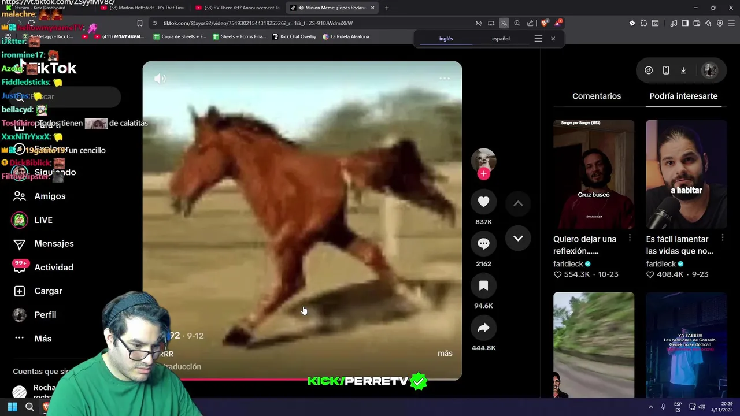
Task: Expand the caption with 'más'
Action: (x=445, y=353)
